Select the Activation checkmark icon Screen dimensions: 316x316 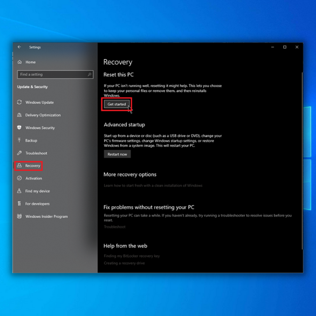point(19,178)
